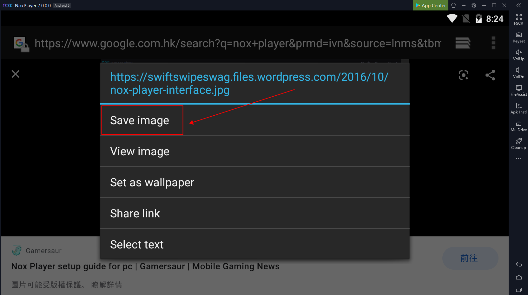
Task: Open Google Lens search icon
Action: pos(464,75)
